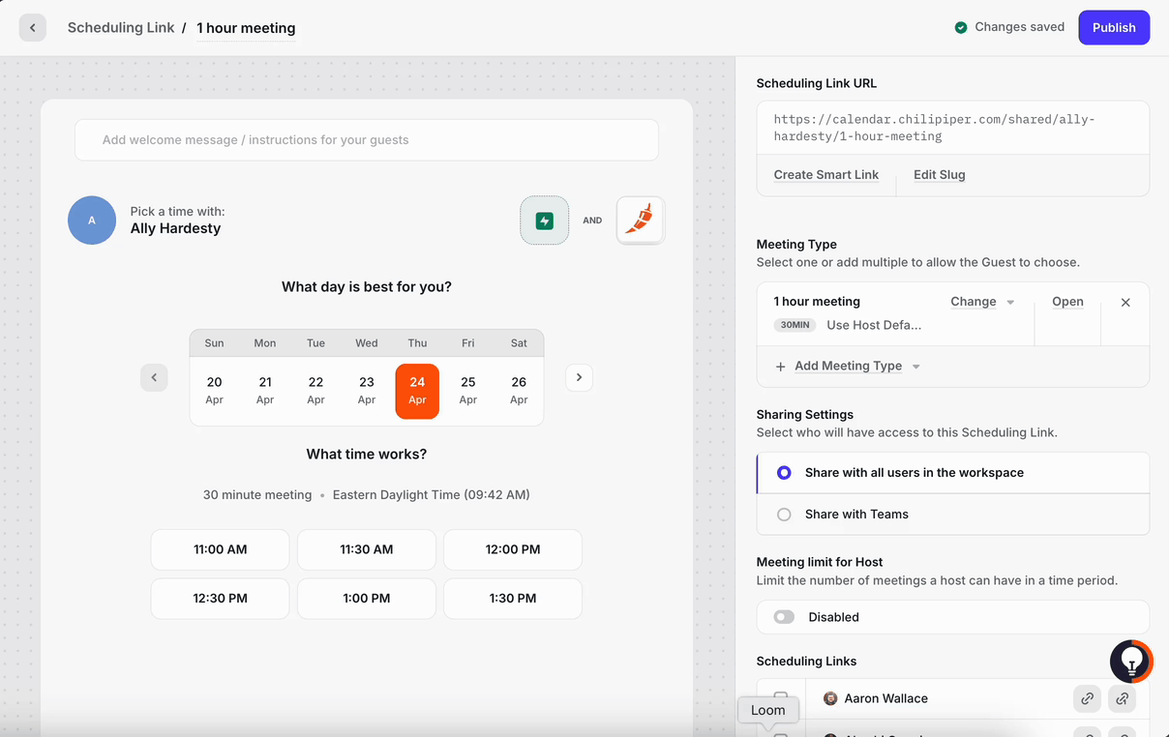Click the Ally Hardesty host name
The image size is (1170, 737).
[x=175, y=228]
